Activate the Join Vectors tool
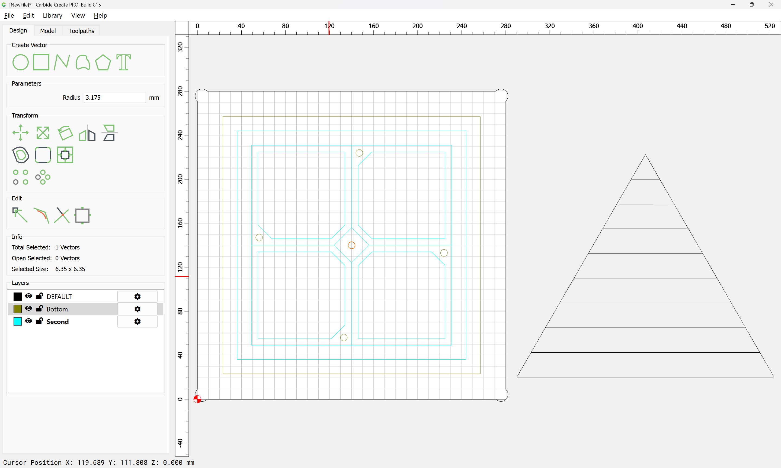 [41, 215]
